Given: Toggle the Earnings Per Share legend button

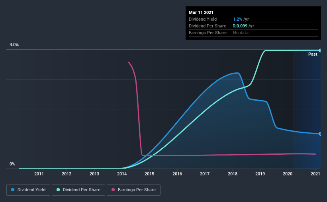Looking at the screenshot, I should point(133,190).
